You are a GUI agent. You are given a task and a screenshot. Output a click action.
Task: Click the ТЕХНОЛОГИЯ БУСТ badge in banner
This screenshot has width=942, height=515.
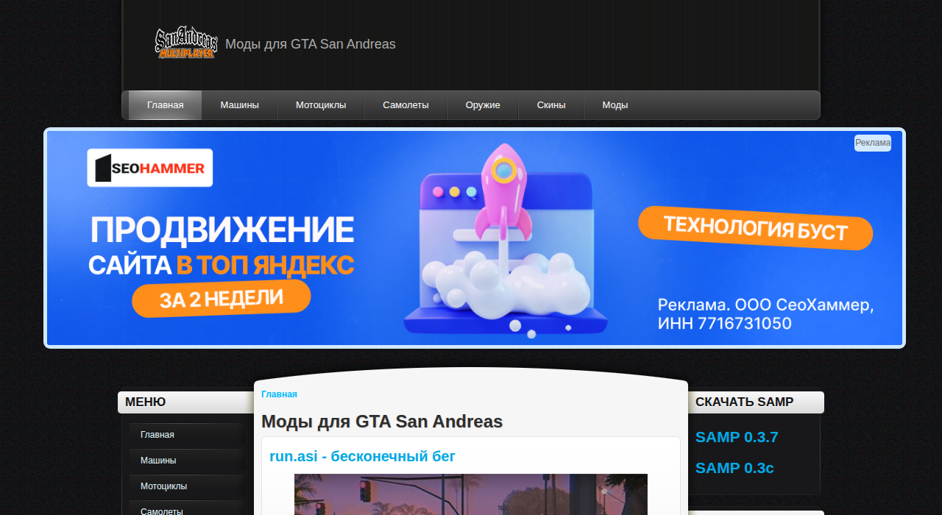[x=756, y=228]
